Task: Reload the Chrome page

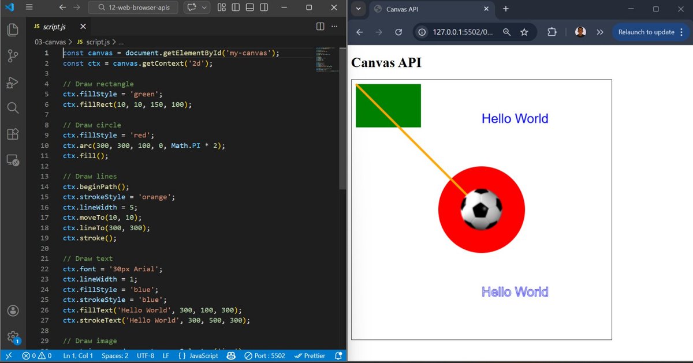Action: tap(398, 32)
